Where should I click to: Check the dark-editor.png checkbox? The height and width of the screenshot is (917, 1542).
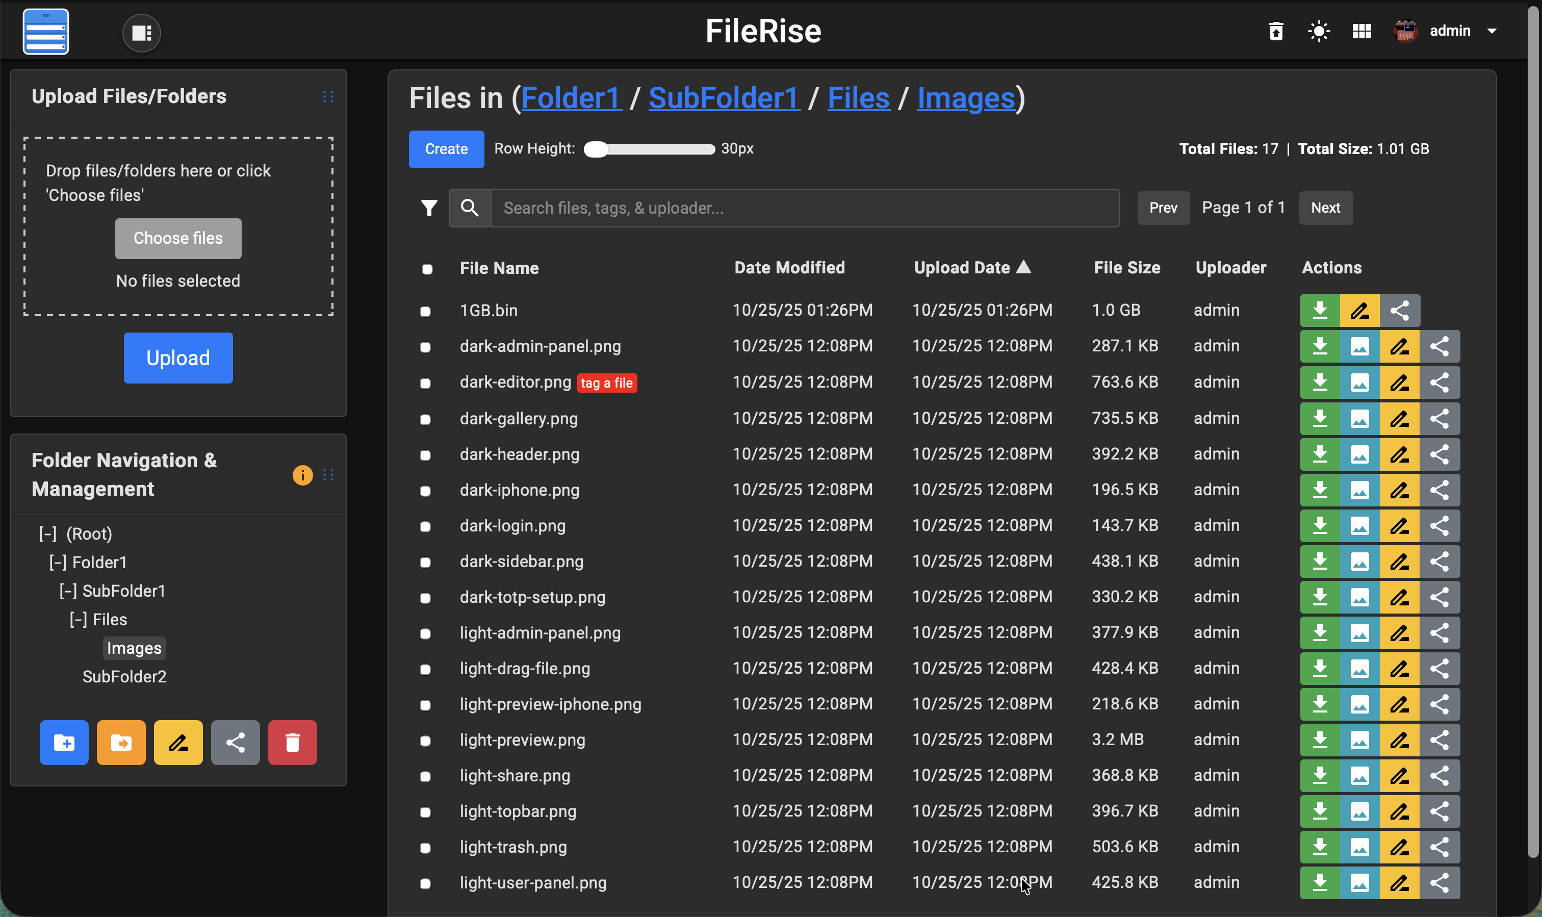pyautogui.click(x=425, y=383)
